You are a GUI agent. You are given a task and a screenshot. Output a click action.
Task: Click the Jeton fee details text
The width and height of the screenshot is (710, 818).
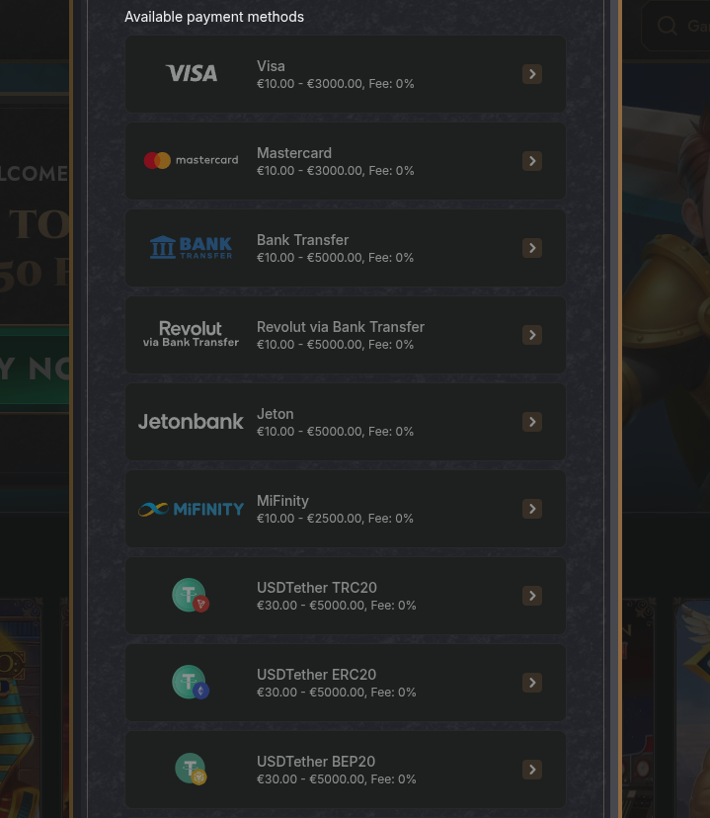[x=335, y=432]
